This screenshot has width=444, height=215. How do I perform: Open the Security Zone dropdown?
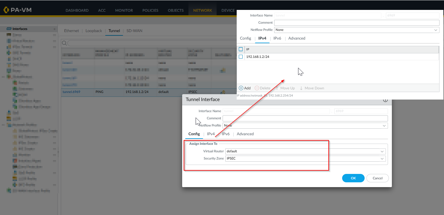[306, 158]
